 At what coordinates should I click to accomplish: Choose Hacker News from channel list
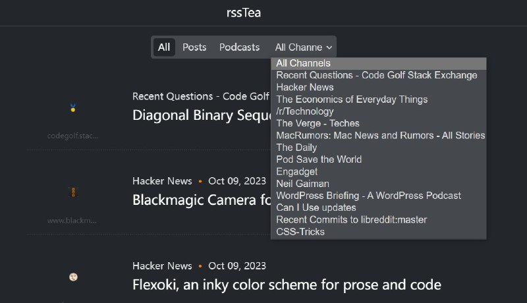305,87
